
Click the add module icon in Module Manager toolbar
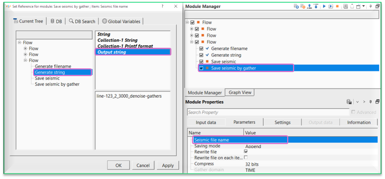coord(296,6)
